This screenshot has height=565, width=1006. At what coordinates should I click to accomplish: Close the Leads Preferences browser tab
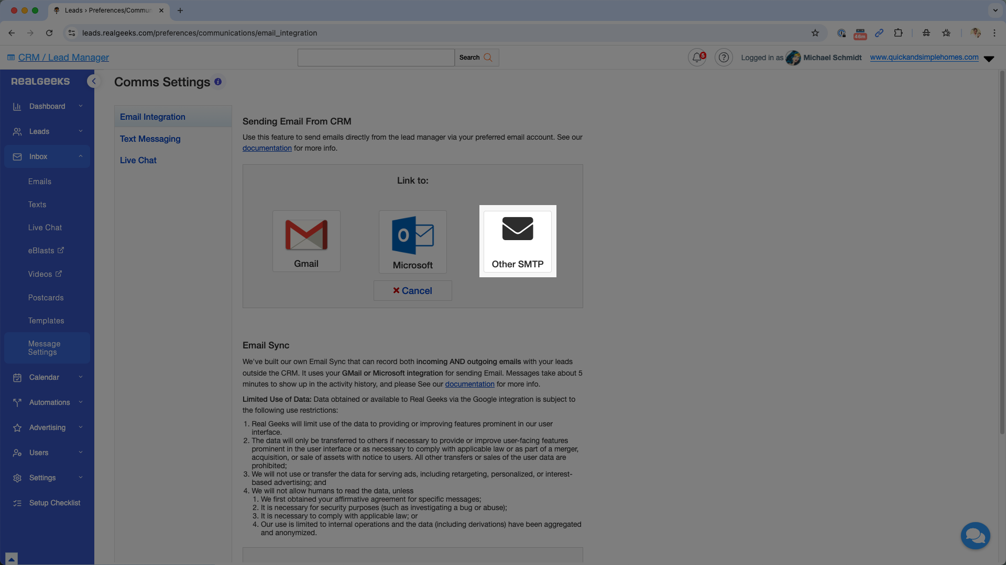(x=161, y=10)
